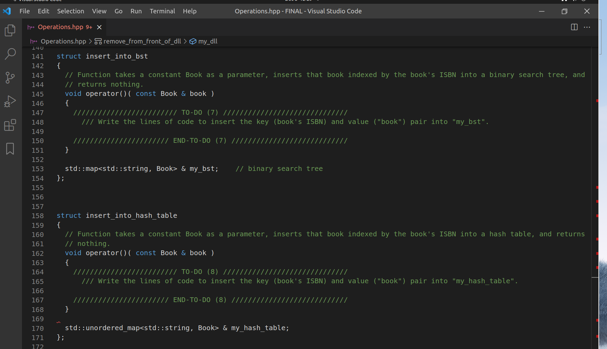The width and height of the screenshot is (607, 349).
Task: Close the VS Code window
Action: click(x=587, y=11)
